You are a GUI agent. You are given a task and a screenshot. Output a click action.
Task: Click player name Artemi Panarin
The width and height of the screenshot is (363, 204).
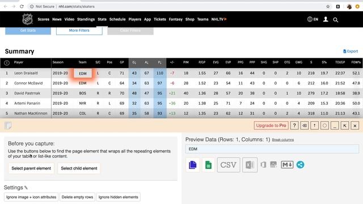[27, 103]
